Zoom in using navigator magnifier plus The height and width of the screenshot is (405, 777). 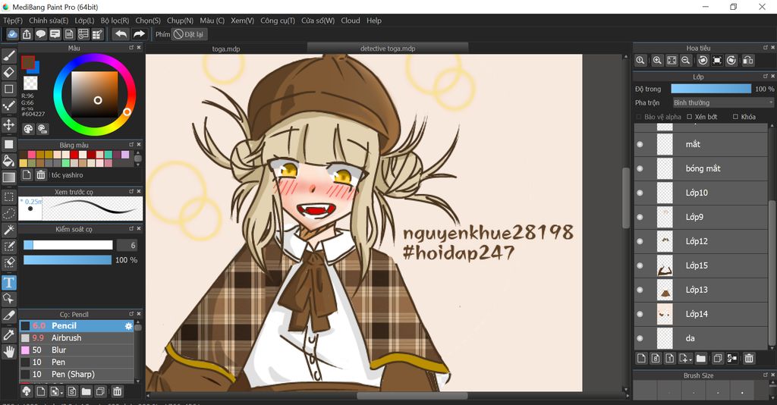[657, 61]
